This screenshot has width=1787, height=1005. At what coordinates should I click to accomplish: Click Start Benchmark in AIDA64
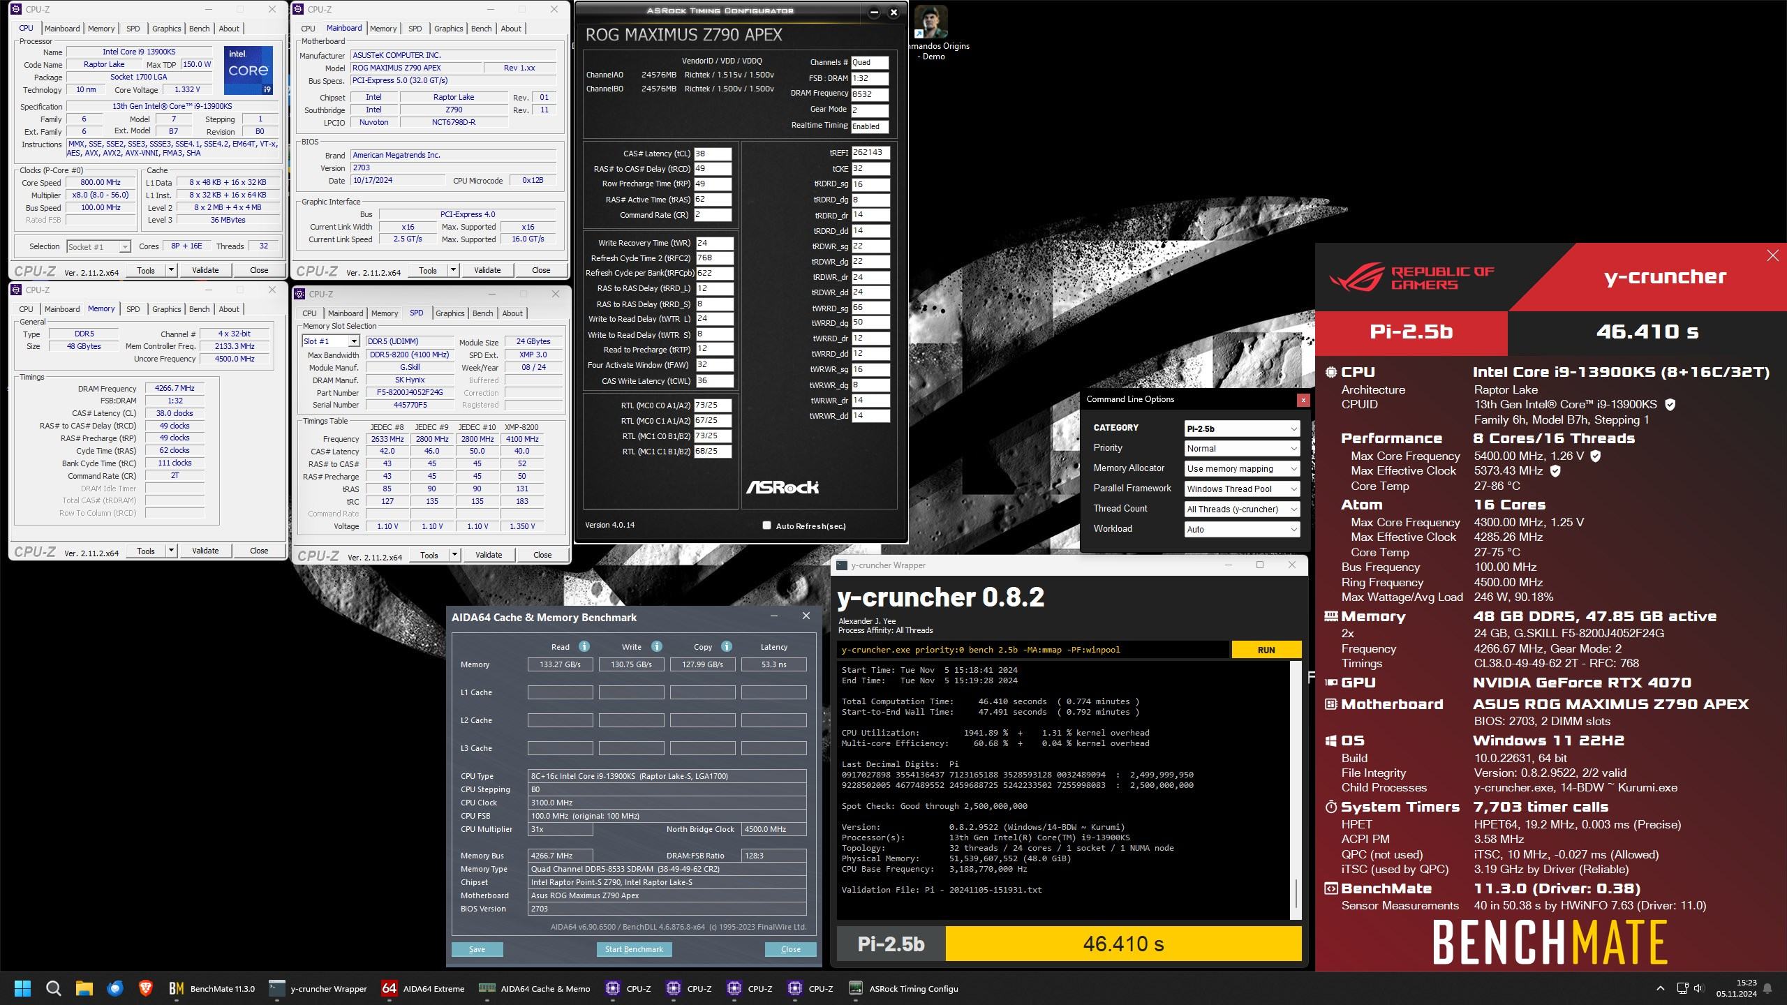click(634, 949)
